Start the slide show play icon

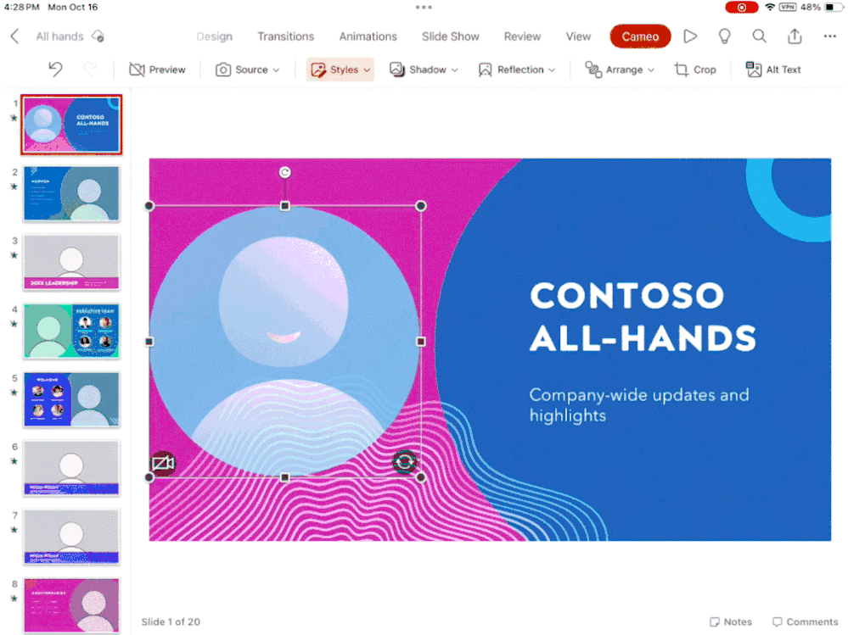pos(690,36)
